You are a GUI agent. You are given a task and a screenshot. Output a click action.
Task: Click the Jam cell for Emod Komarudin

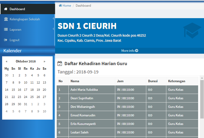[131, 115]
